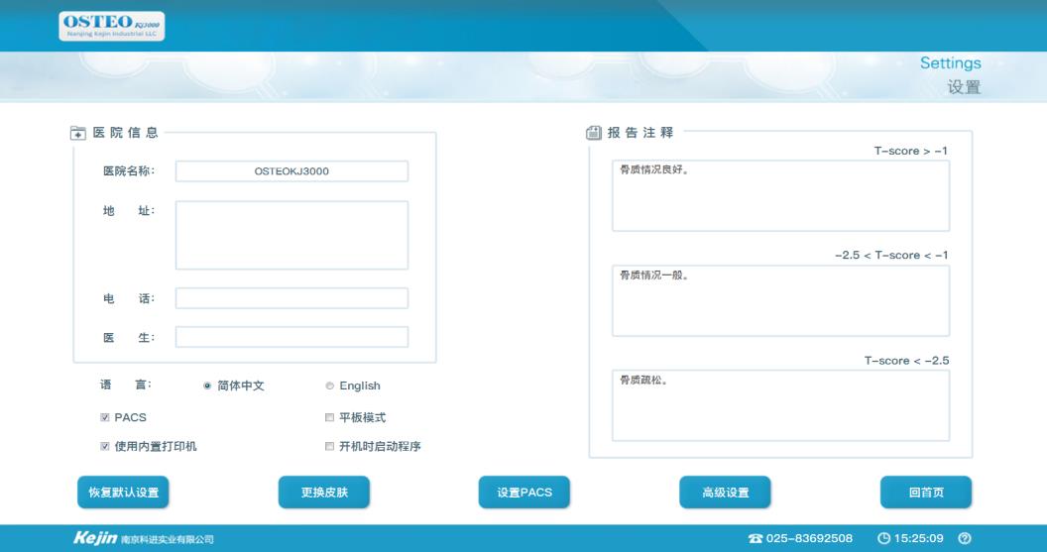Image resolution: width=1047 pixels, height=552 pixels.
Task: Click the clock icon in status bar
Action: (x=883, y=538)
